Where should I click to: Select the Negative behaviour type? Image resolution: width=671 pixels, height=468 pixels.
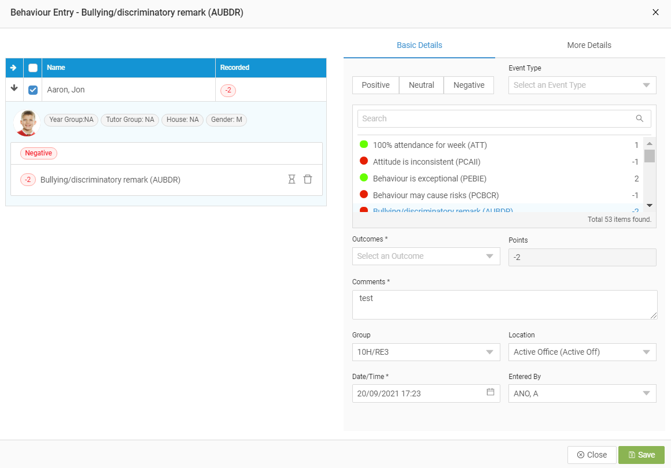pos(469,85)
